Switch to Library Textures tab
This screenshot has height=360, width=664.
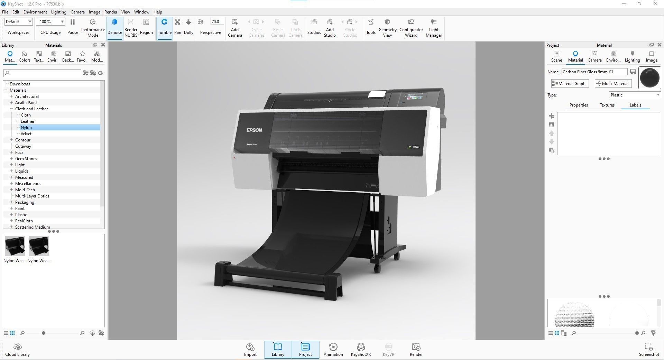(x=39, y=56)
